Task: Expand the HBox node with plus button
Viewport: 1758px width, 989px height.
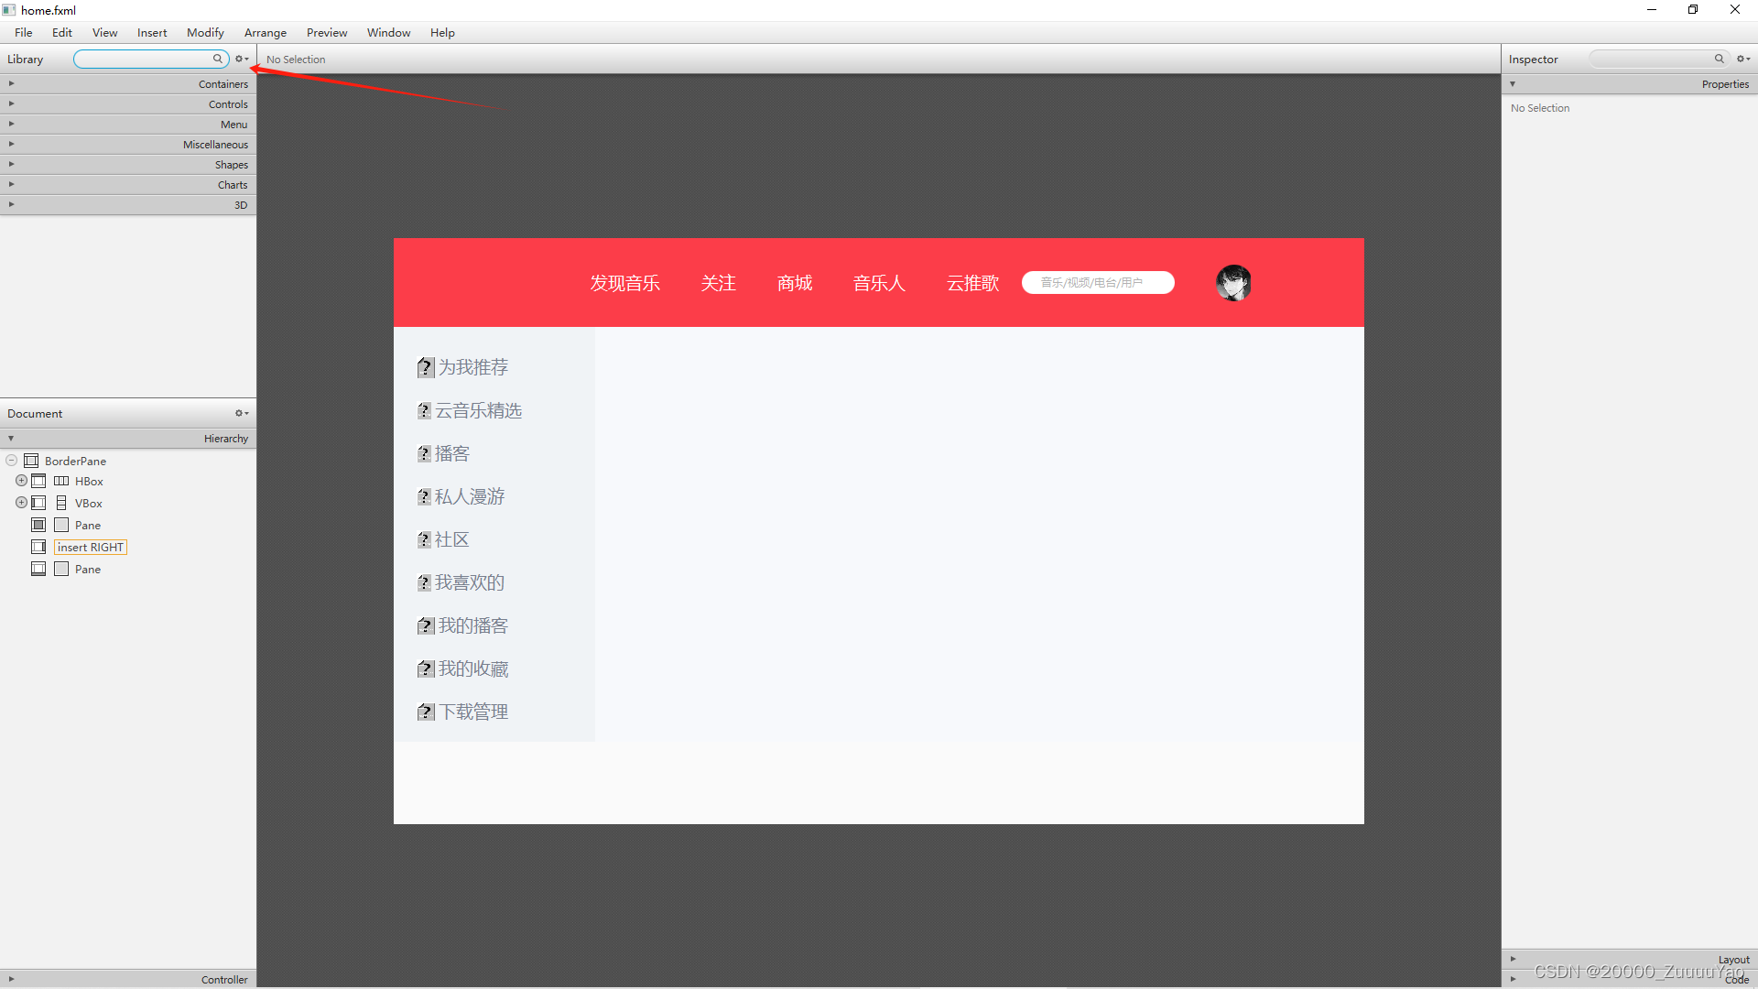Action: (21, 481)
